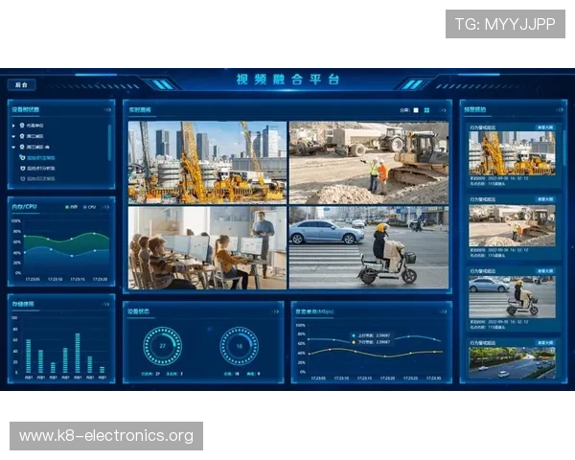Expand the bandwidth usage panel double chevron

(444, 311)
